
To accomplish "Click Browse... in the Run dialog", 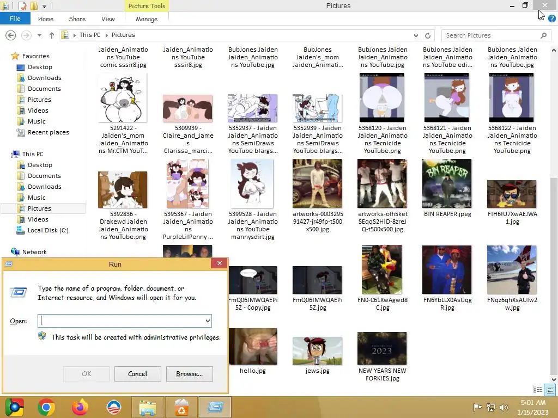I will tap(189, 374).
